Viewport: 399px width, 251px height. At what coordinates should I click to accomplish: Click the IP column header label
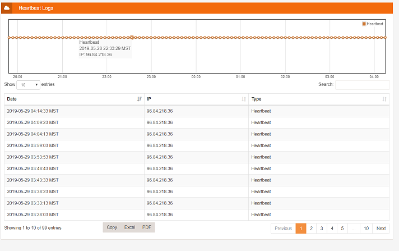pyautogui.click(x=149, y=99)
